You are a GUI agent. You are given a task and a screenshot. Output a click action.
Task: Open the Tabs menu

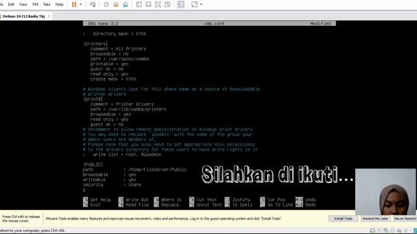click(46, 5)
